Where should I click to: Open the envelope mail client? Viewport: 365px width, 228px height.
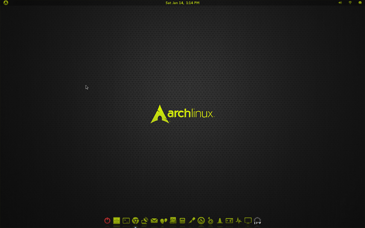coord(154,220)
